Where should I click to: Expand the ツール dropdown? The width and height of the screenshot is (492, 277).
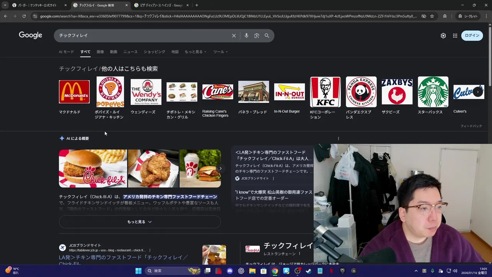tap(220, 52)
